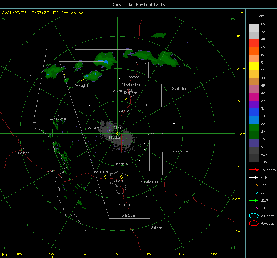Click the Didsbury label

(116, 137)
